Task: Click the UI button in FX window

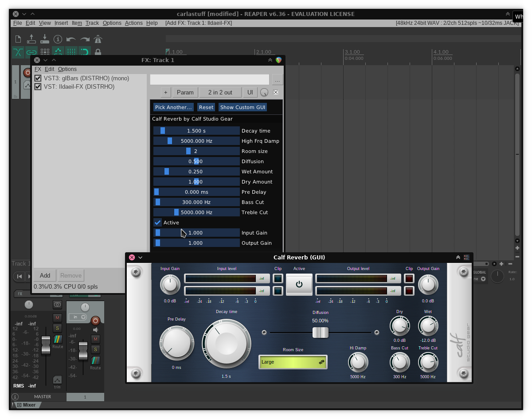Action: tap(250, 92)
